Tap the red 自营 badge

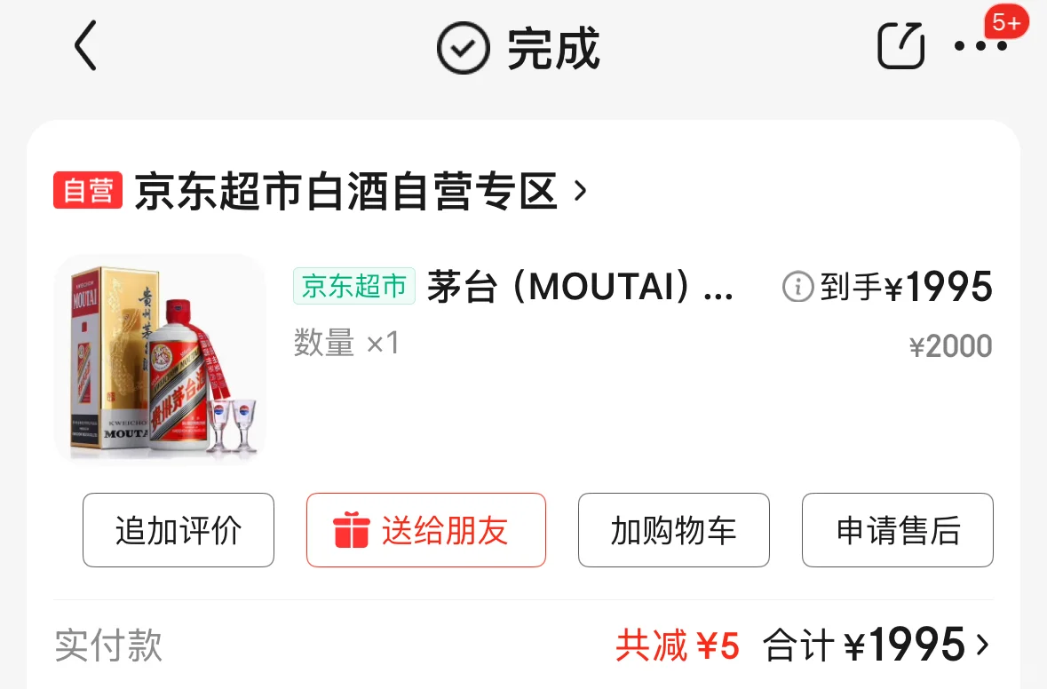point(88,190)
